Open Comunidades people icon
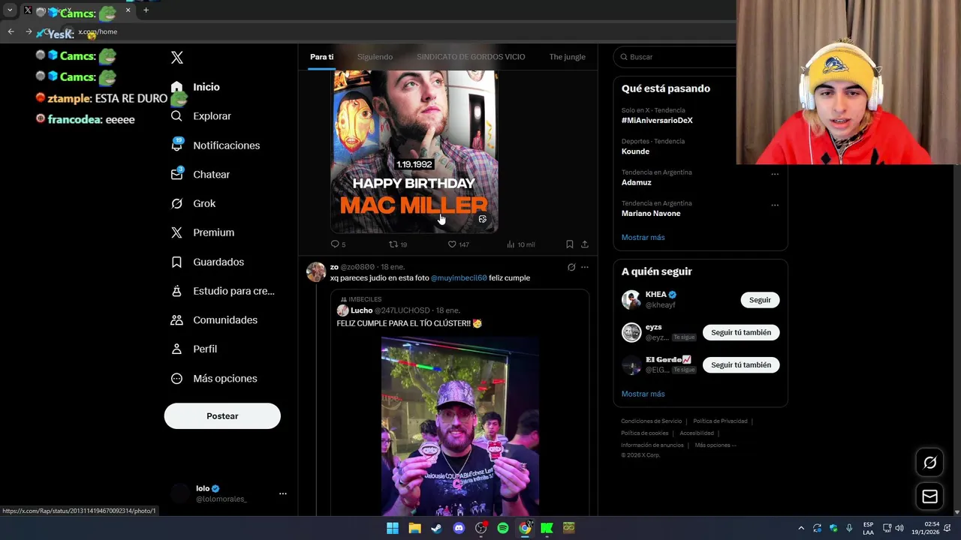Screen dimensions: 961x540 176,320
